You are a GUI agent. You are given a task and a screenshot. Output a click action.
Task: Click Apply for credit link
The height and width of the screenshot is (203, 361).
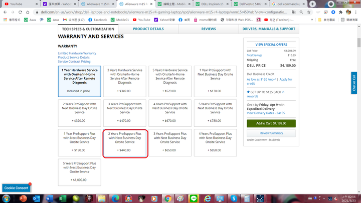pyautogui.click(x=286, y=79)
